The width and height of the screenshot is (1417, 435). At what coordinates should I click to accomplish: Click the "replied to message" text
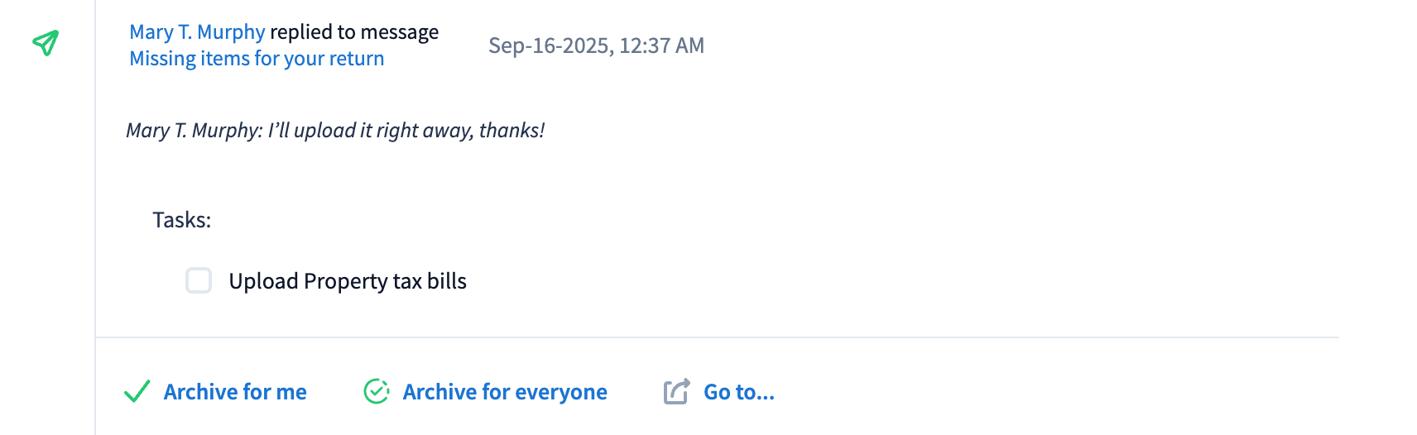click(x=354, y=32)
